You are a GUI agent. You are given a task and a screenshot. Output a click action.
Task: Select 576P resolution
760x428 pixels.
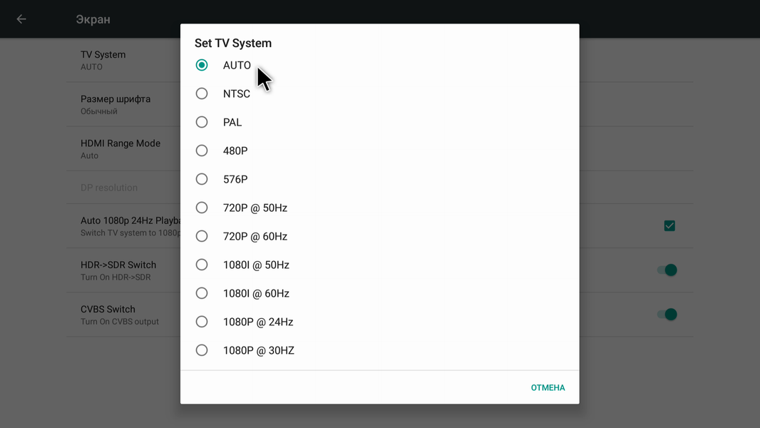tap(202, 179)
